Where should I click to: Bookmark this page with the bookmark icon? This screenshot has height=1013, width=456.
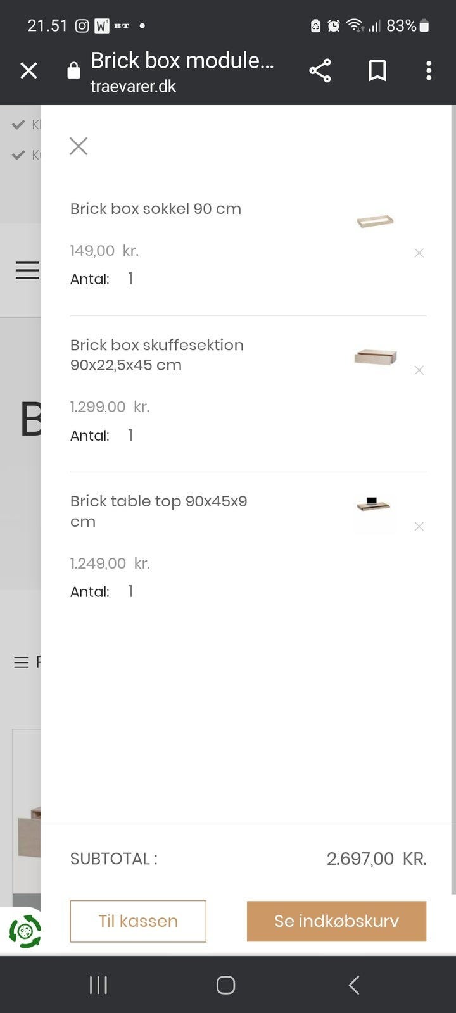tap(377, 70)
